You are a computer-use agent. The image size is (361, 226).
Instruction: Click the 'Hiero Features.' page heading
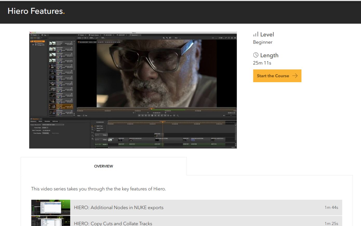click(x=36, y=11)
